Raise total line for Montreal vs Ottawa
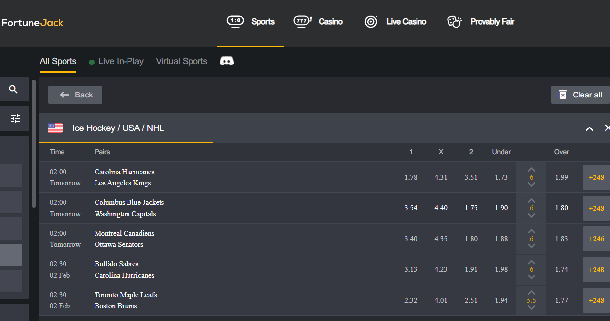Screen dimensions: 610x321 (x=531, y=231)
